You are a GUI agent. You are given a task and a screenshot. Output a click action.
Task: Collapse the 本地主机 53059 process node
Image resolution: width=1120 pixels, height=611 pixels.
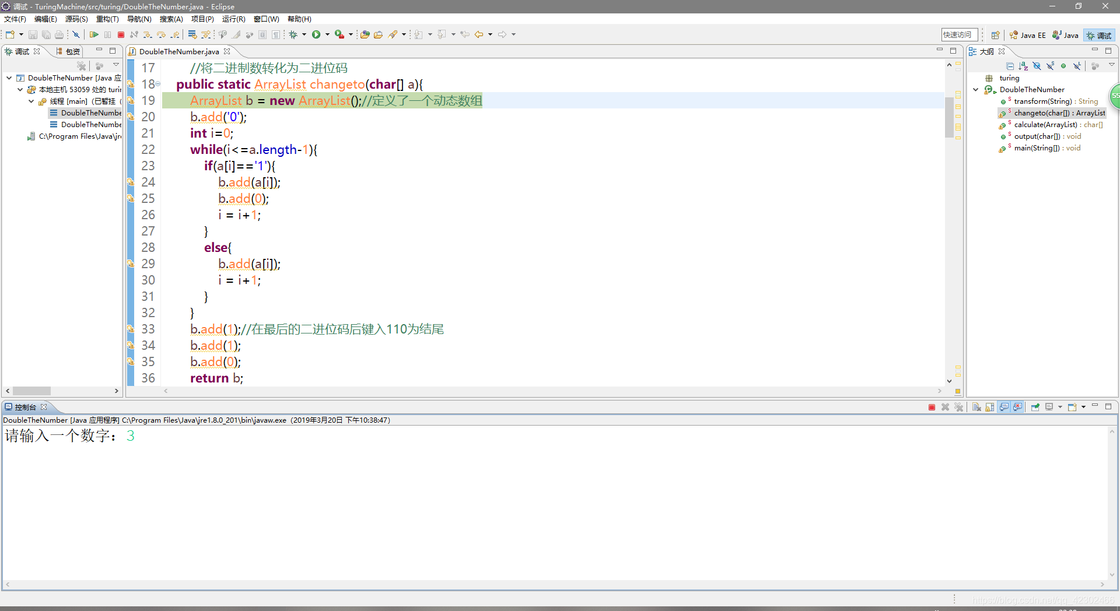tap(20, 90)
